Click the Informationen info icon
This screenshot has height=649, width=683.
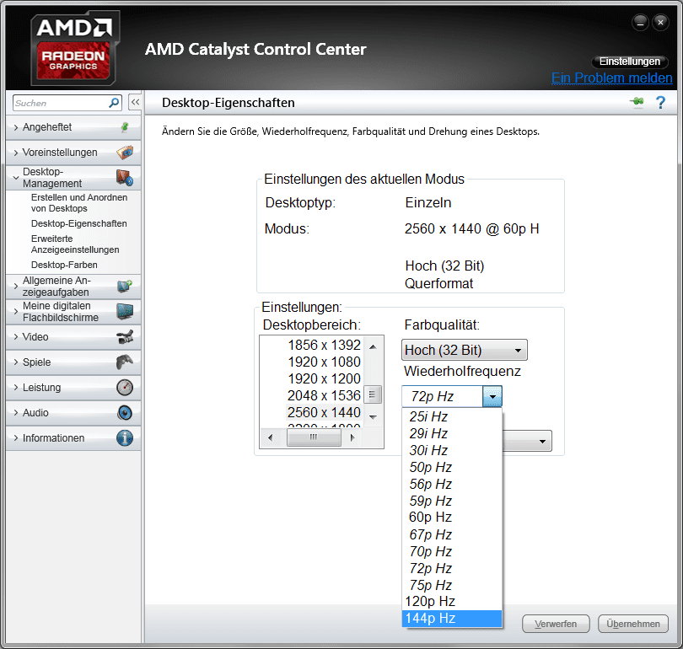pyautogui.click(x=125, y=438)
